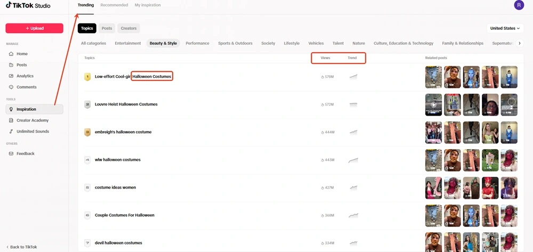Click the rank 7 badge
The width and height of the screenshot is (533, 252).
click(x=87, y=243)
